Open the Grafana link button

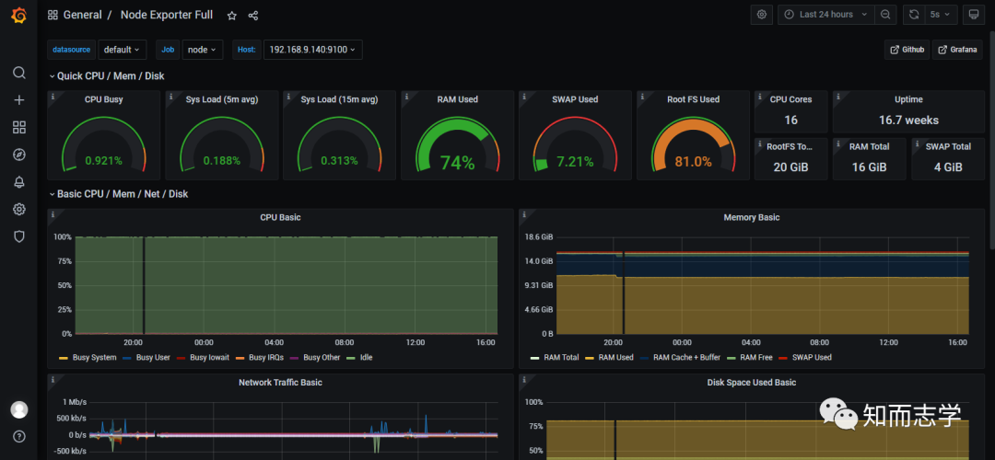click(957, 50)
